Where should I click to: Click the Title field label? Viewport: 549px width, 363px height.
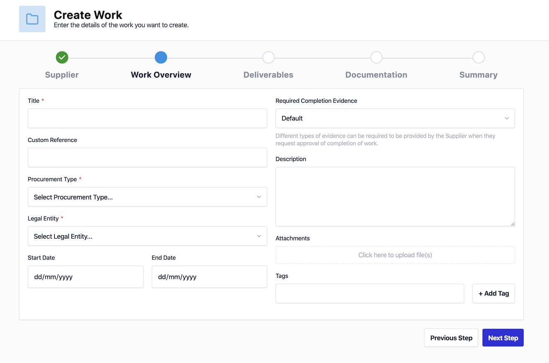coord(34,101)
